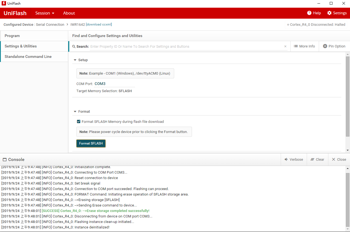Click the Sending Erase command log line
Image resolution: width=350 pixels, height=232 pixels.
click(69, 205)
